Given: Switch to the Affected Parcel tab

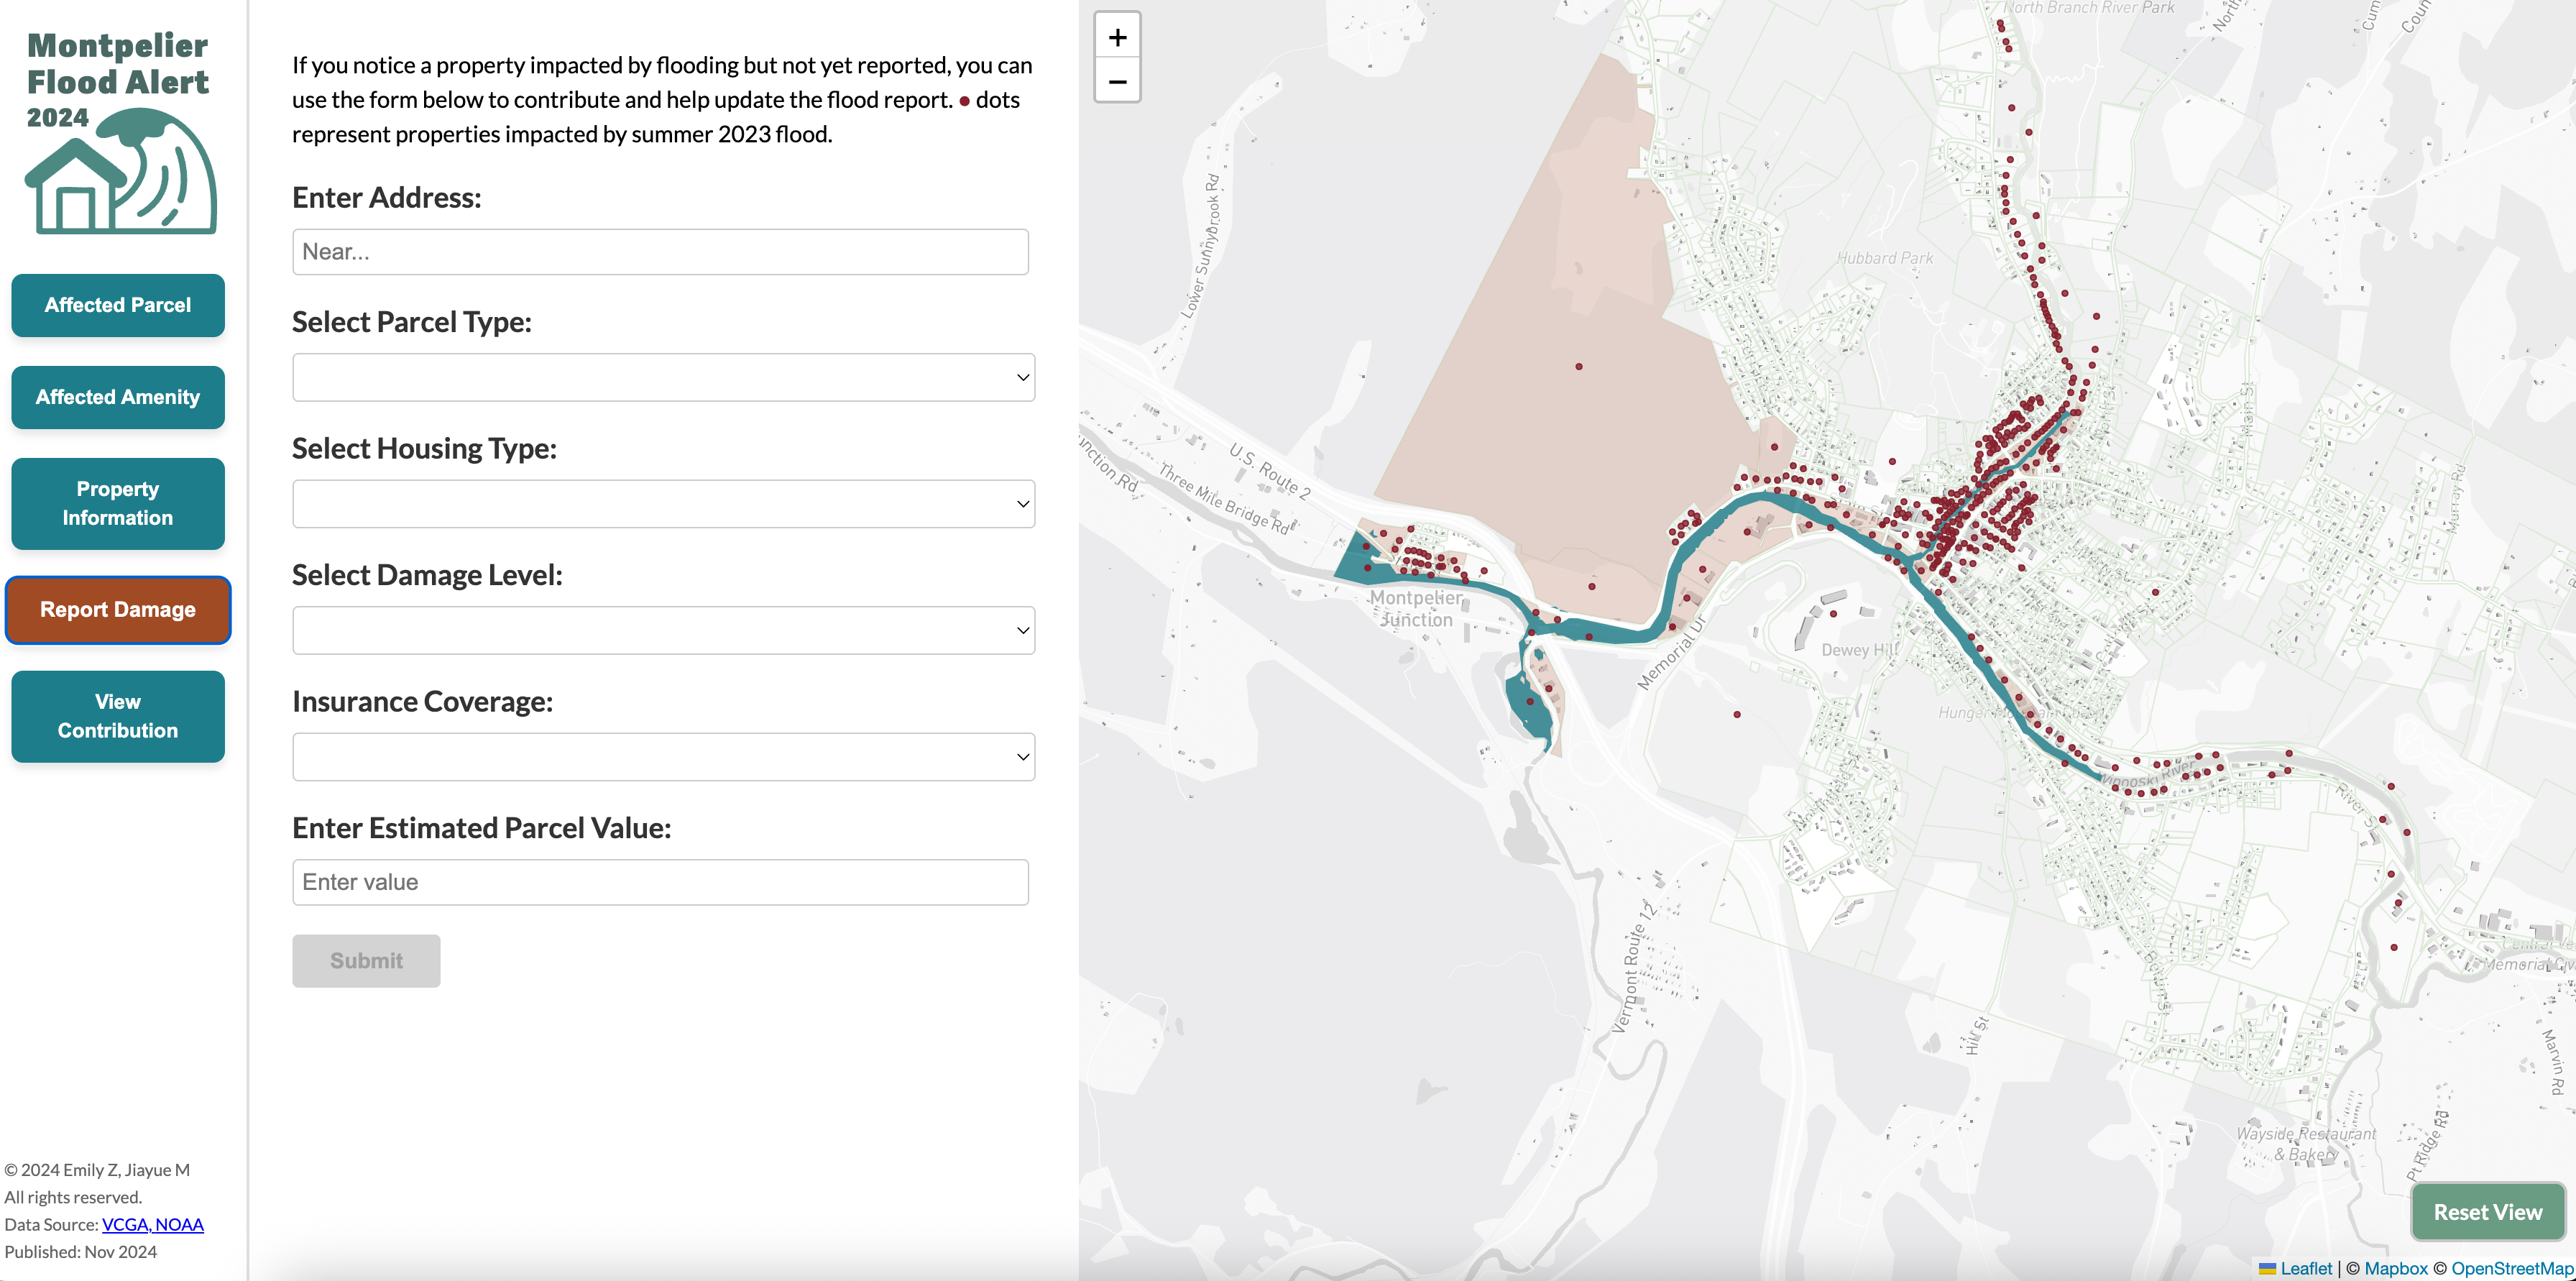Looking at the screenshot, I should 118,305.
